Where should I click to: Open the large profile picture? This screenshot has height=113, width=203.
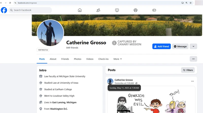50,33
